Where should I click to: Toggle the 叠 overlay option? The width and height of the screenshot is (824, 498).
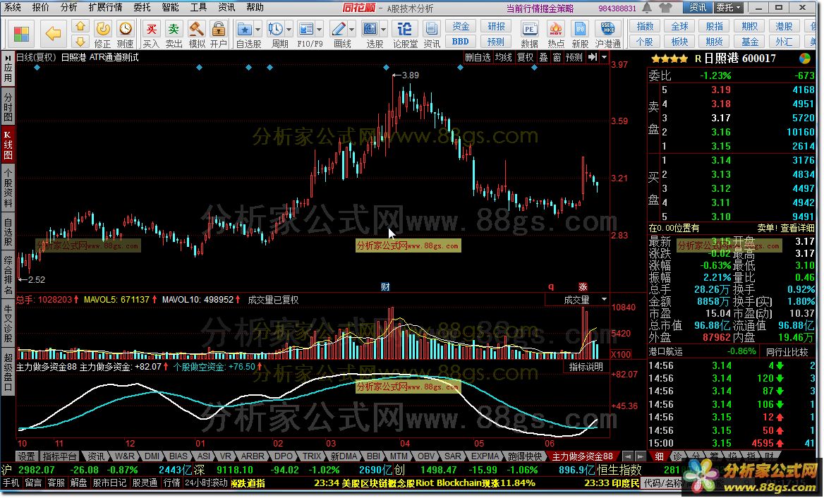coord(544,57)
